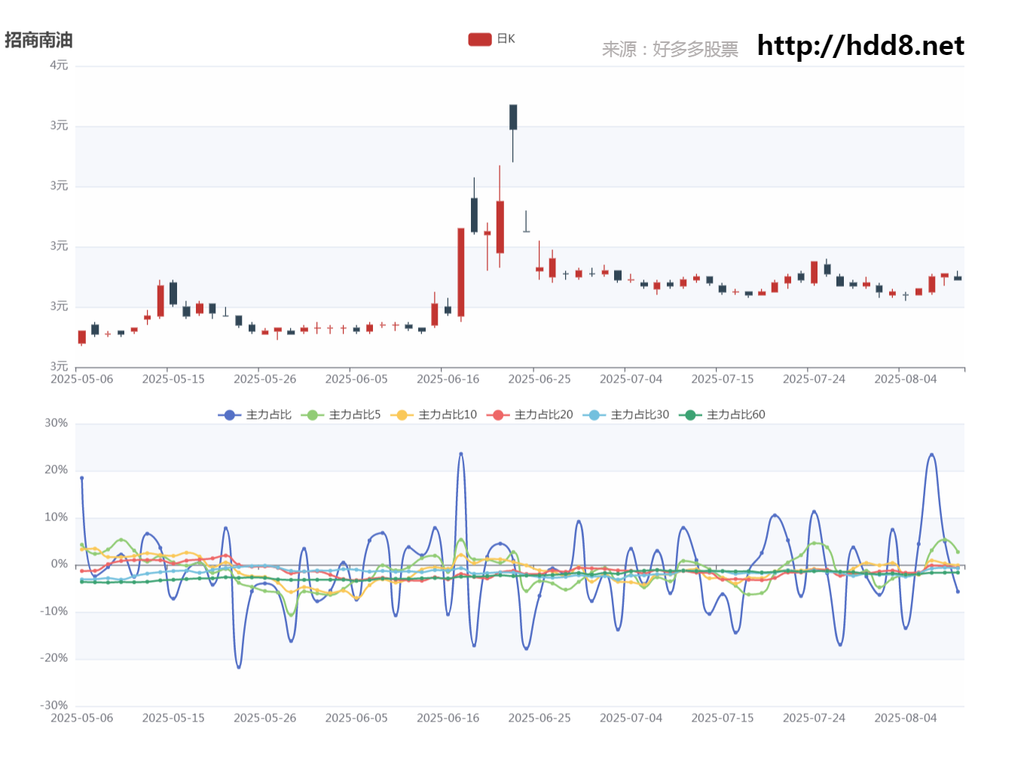Click the 2025-05-06 label on the upper axis

81,379
